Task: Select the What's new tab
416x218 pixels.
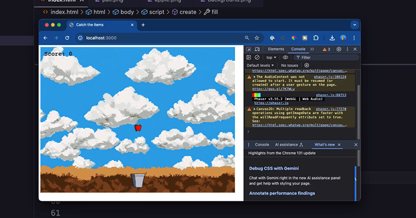Action: [324, 145]
